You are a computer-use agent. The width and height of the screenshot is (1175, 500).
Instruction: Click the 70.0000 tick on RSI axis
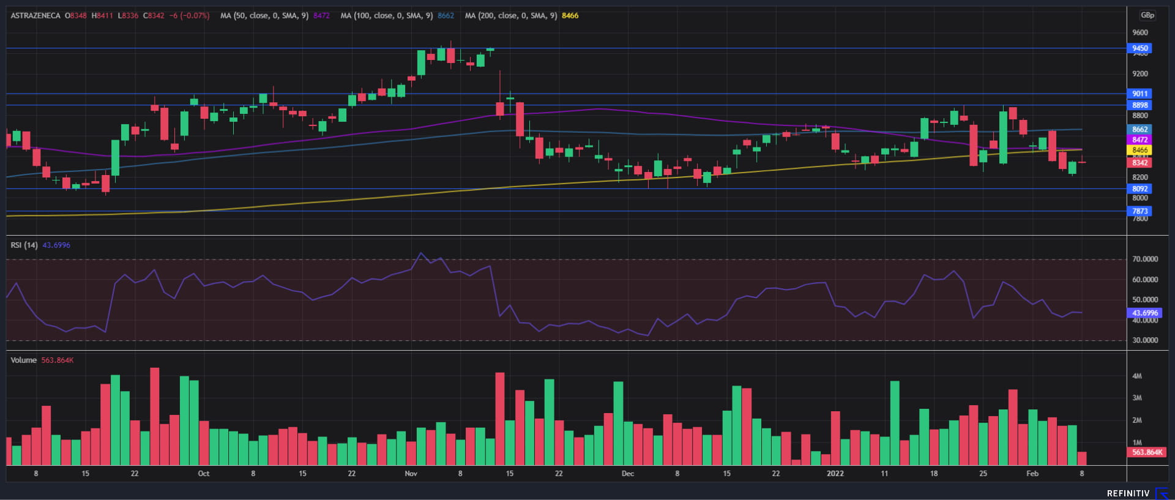coord(1144,259)
